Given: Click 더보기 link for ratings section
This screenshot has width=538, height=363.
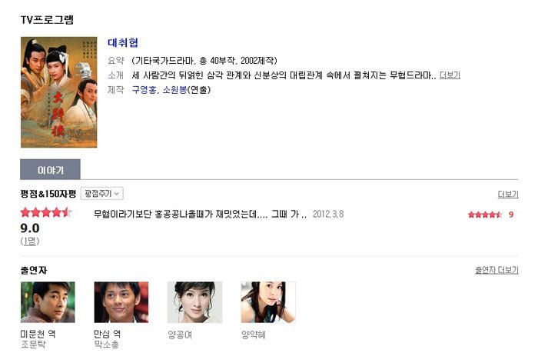Looking at the screenshot, I should [508, 195].
